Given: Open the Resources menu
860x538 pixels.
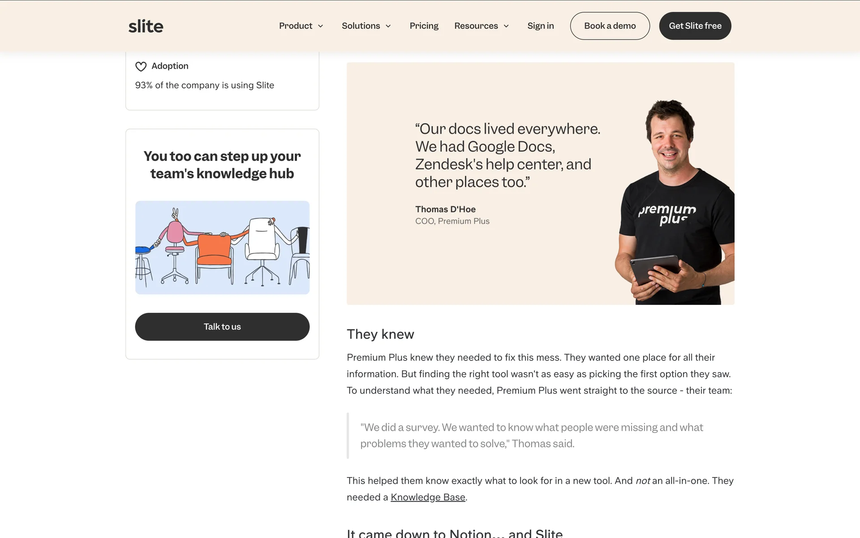Looking at the screenshot, I should tap(482, 26).
